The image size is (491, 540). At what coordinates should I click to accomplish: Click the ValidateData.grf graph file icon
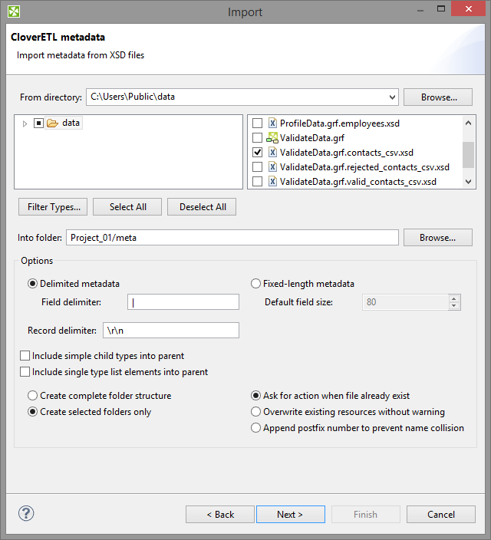click(272, 138)
